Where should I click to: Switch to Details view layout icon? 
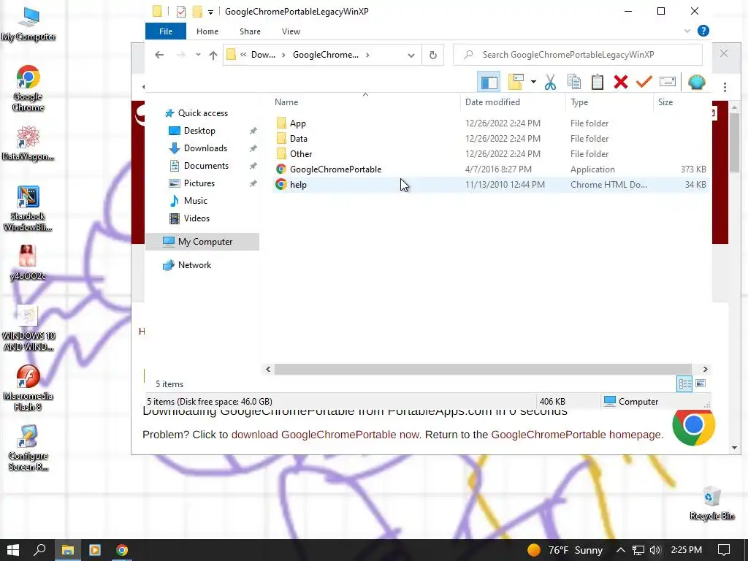684,383
